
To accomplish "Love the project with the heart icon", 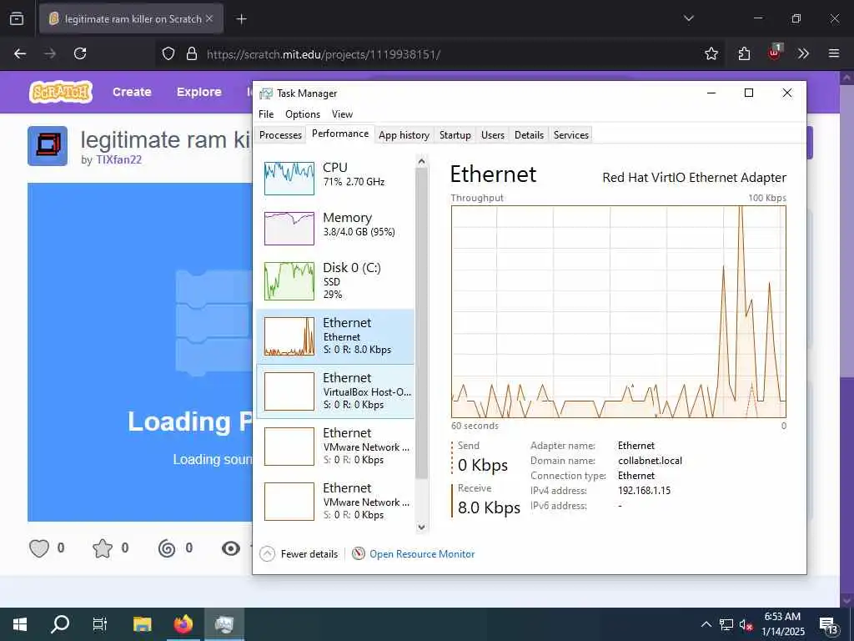I will tap(38, 548).
